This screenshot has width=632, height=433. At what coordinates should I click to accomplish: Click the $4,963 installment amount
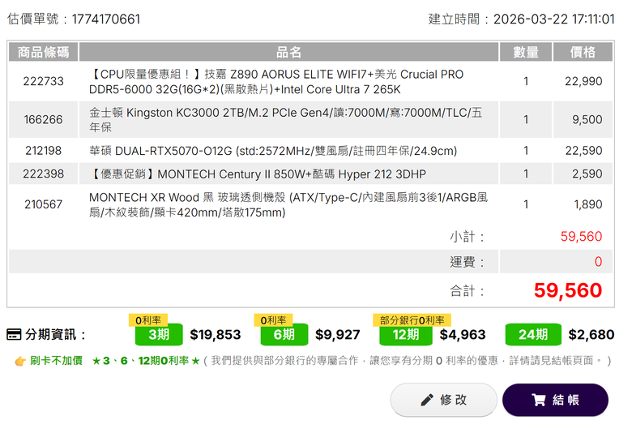pyautogui.click(x=463, y=335)
